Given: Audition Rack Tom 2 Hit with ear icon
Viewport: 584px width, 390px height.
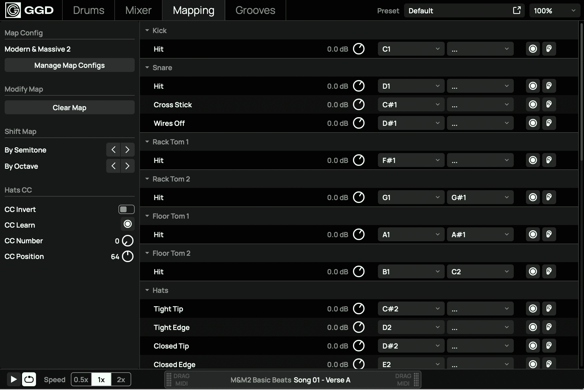Looking at the screenshot, I should click(x=549, y=197).
